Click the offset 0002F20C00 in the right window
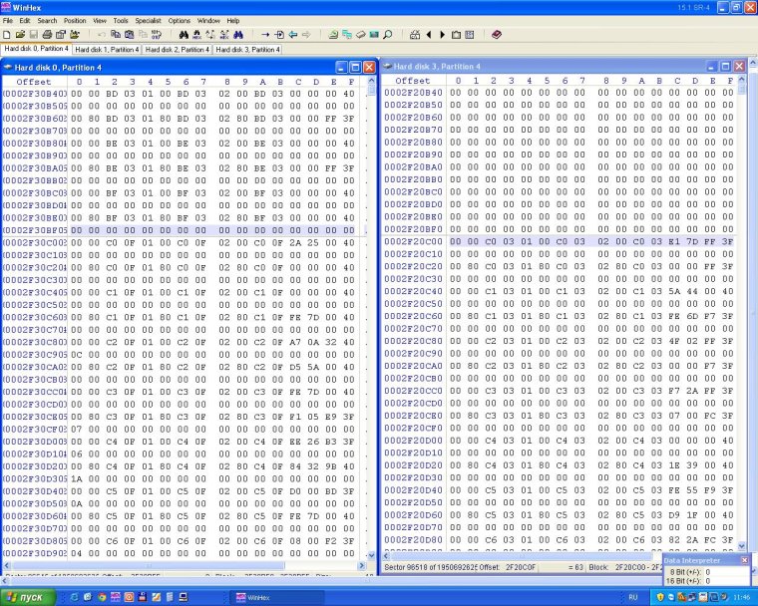The height and width of the screenshot is (606, 758). [413, 241]
